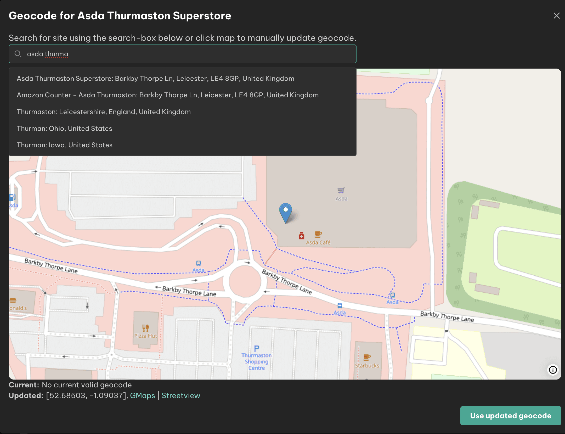565x434 pixels.
Task: Click the Starbucks coffee icon
Action: (367, 357)
